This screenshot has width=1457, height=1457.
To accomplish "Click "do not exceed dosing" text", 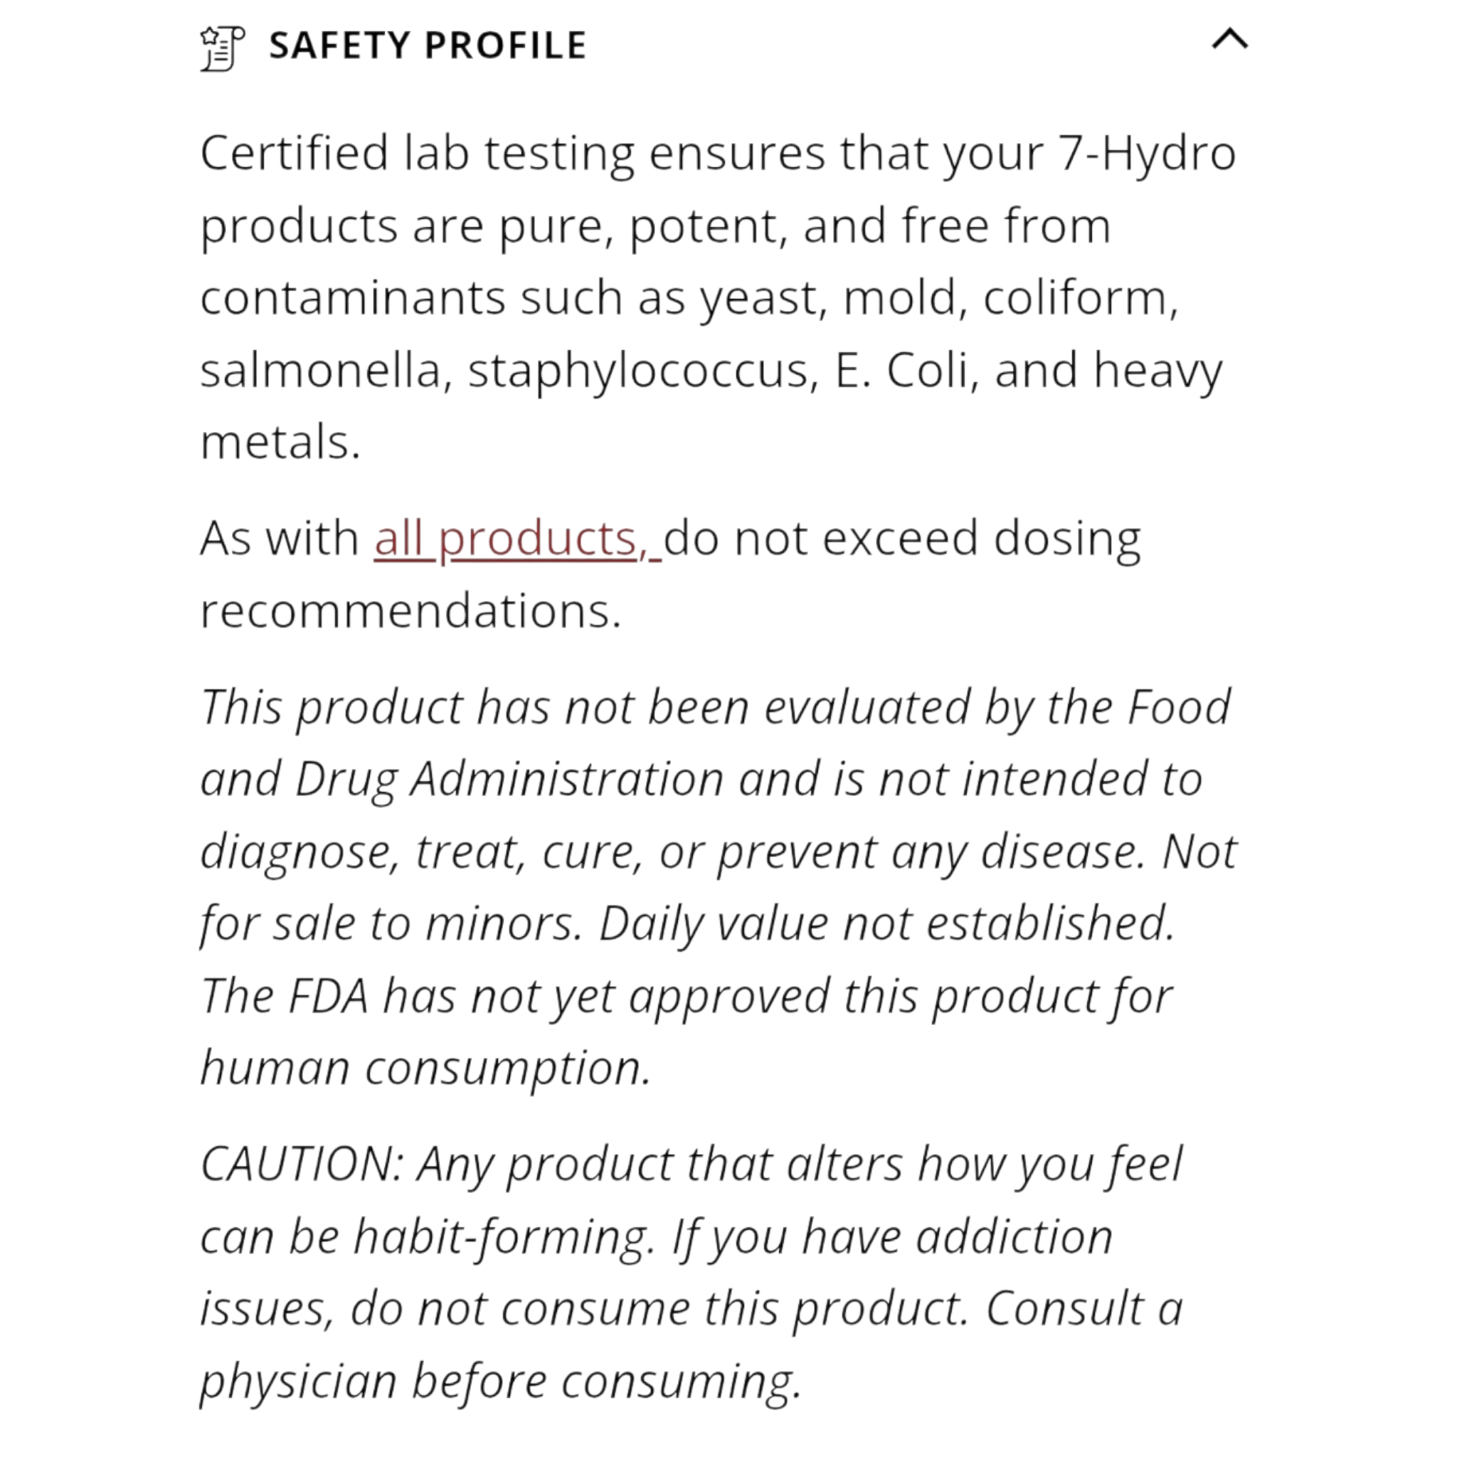I will tap(901, 539).
